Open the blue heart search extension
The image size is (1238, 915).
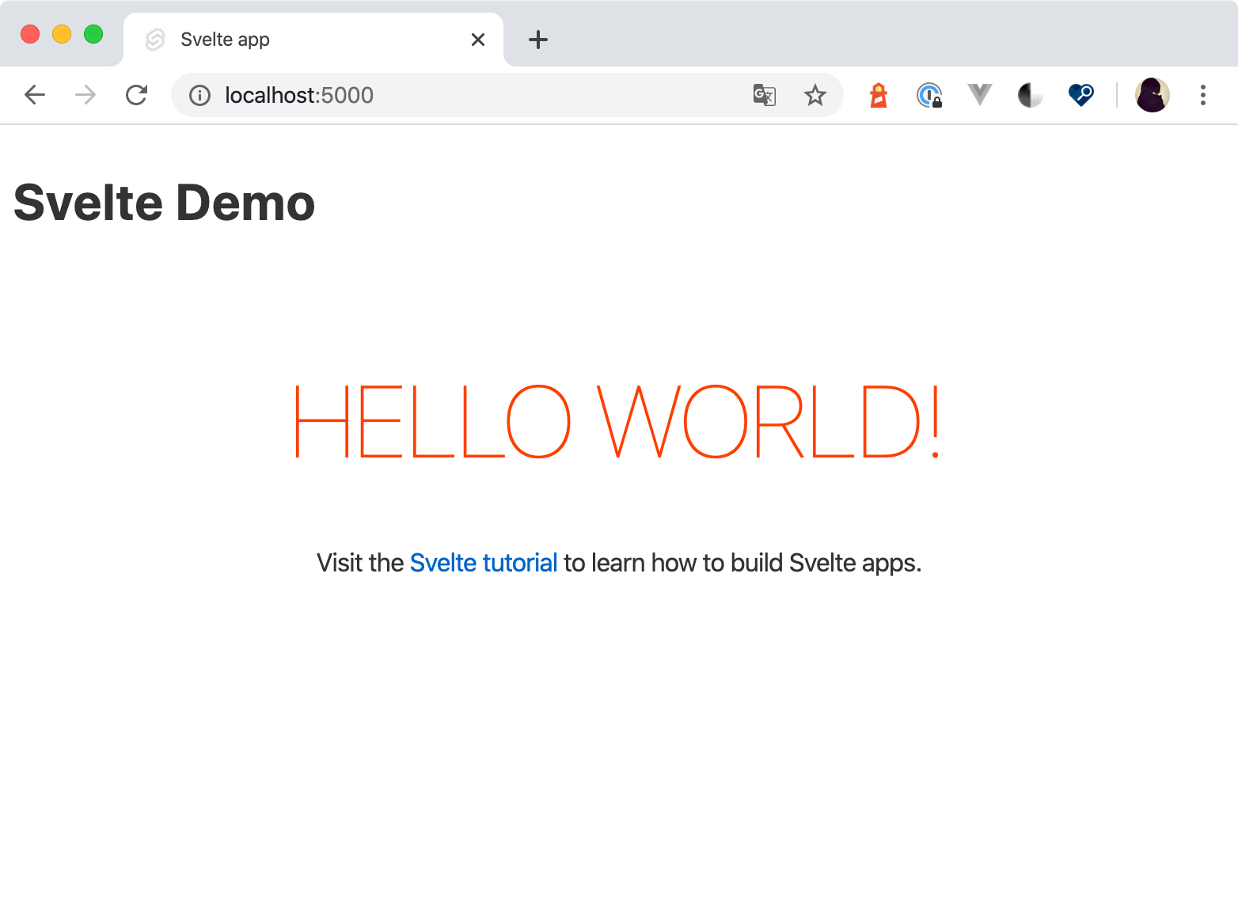(1080, 95)
